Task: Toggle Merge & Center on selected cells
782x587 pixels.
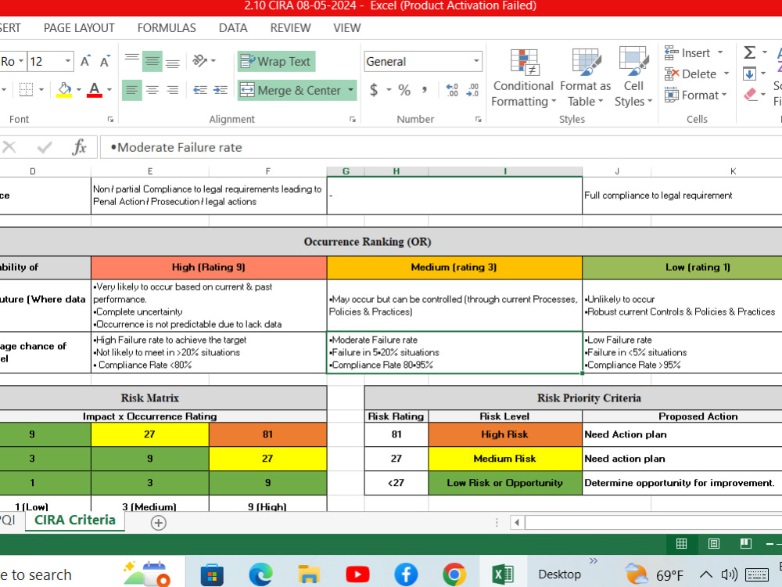Action: click(x=291, y=90)
